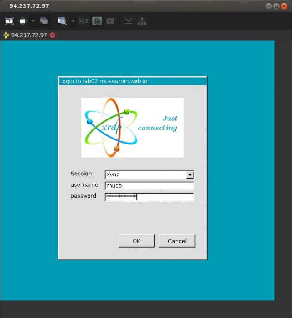Click the 'Login to lab02.musaamin.web.id' title bar
The width and height of the screenshot is (292, 318).
(133, 81)
